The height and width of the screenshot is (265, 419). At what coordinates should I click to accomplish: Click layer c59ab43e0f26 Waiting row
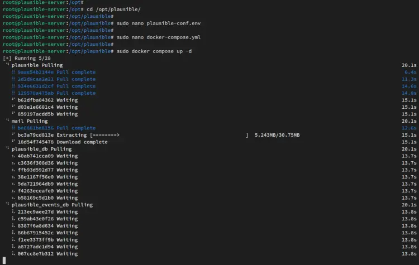click(x=47, y=219)
